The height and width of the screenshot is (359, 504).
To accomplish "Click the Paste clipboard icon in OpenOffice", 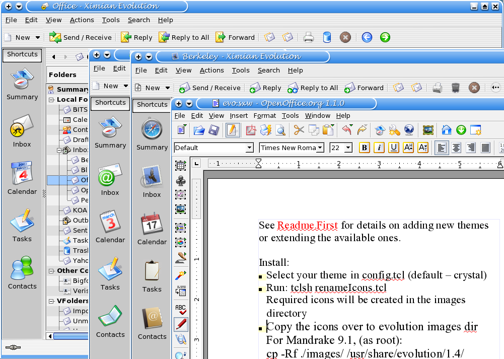I will coord(328,130).
